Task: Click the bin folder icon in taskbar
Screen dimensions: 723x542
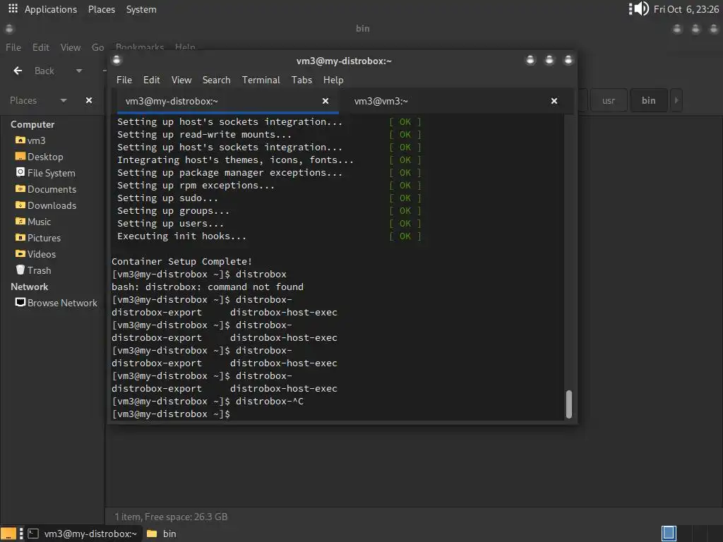Action: coord(151,534)
